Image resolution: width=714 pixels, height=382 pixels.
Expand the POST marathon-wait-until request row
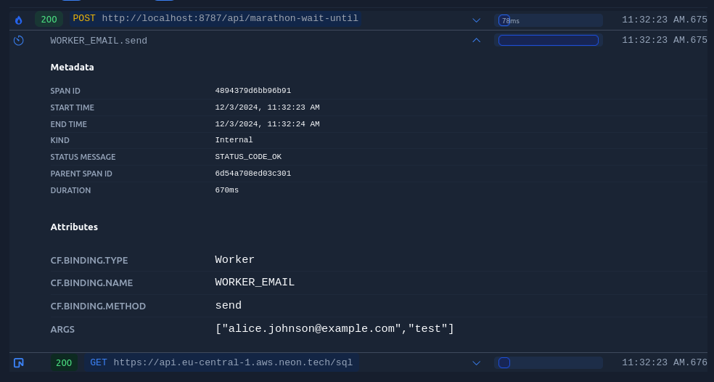[476, 20]
